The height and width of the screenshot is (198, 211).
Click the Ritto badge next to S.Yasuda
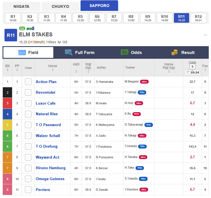(x=143, y=179)
